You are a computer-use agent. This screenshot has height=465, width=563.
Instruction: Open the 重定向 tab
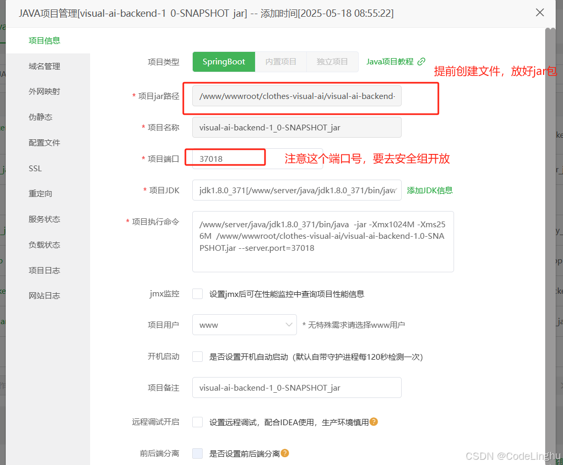click(40, 194)
